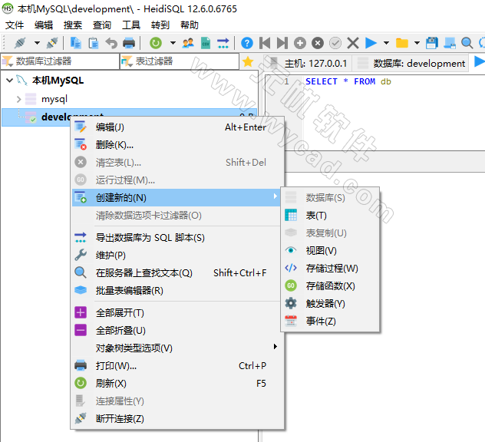Choose 在服务器上查找文本(Q)
Viewport: 485px width, 442px height.
pyautogui.click(x=177, y=273)
